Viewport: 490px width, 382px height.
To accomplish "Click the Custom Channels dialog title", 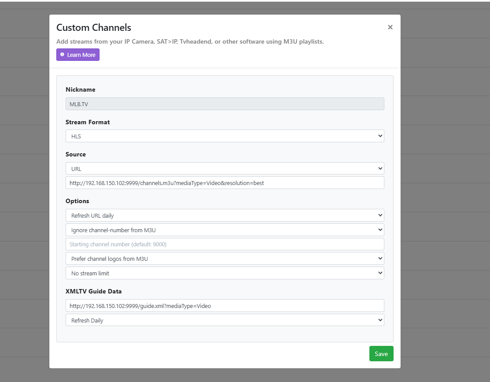I will (94, 27).
